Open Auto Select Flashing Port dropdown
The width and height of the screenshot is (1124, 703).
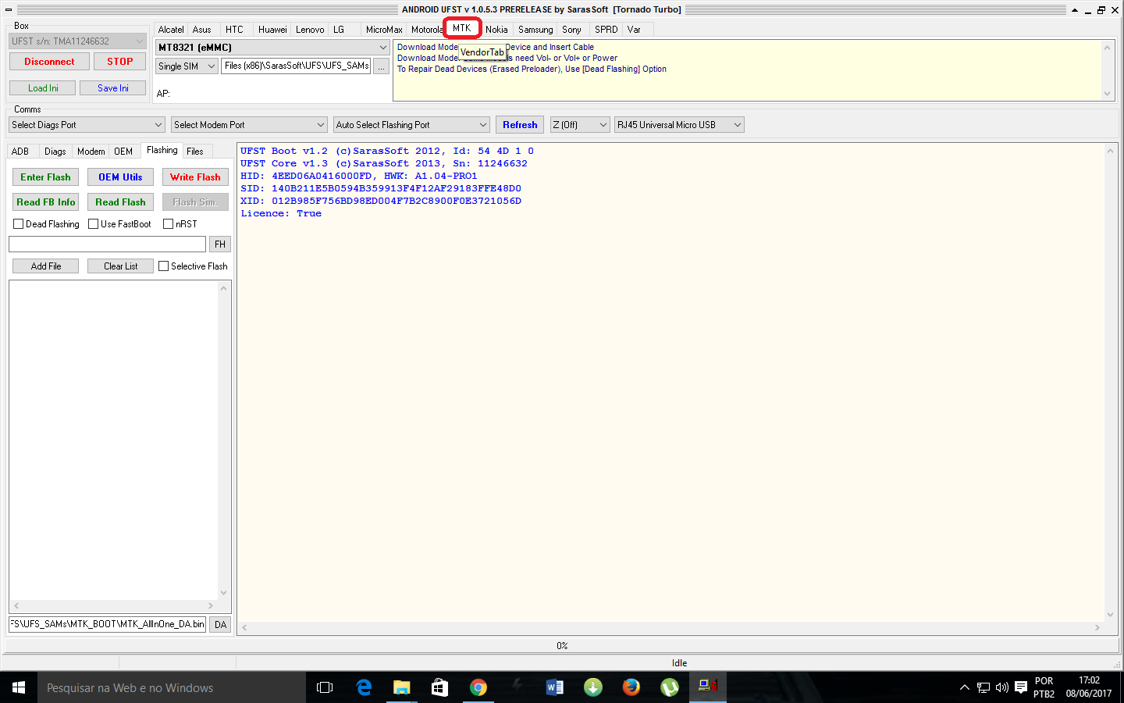click(411, 125)
